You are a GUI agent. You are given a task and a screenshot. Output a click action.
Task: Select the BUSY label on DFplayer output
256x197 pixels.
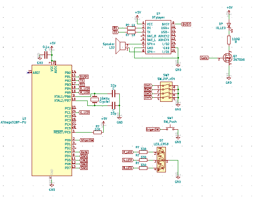(186, 24)
